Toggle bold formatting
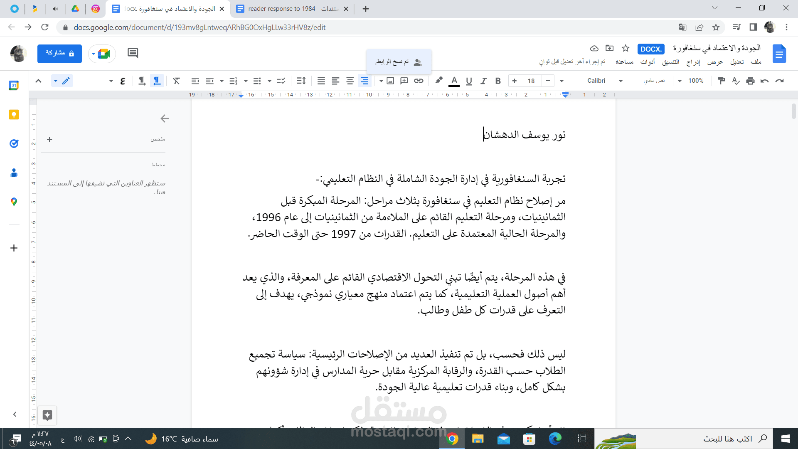The image size is (798, 449). click(x=498, y=81)
